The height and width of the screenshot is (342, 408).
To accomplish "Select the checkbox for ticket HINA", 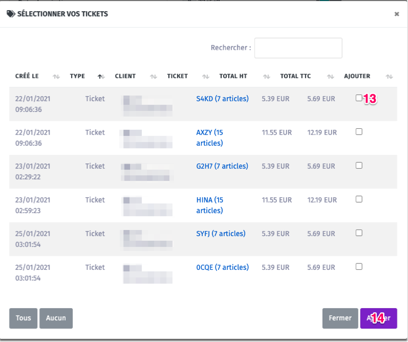I will pos(359,199).
